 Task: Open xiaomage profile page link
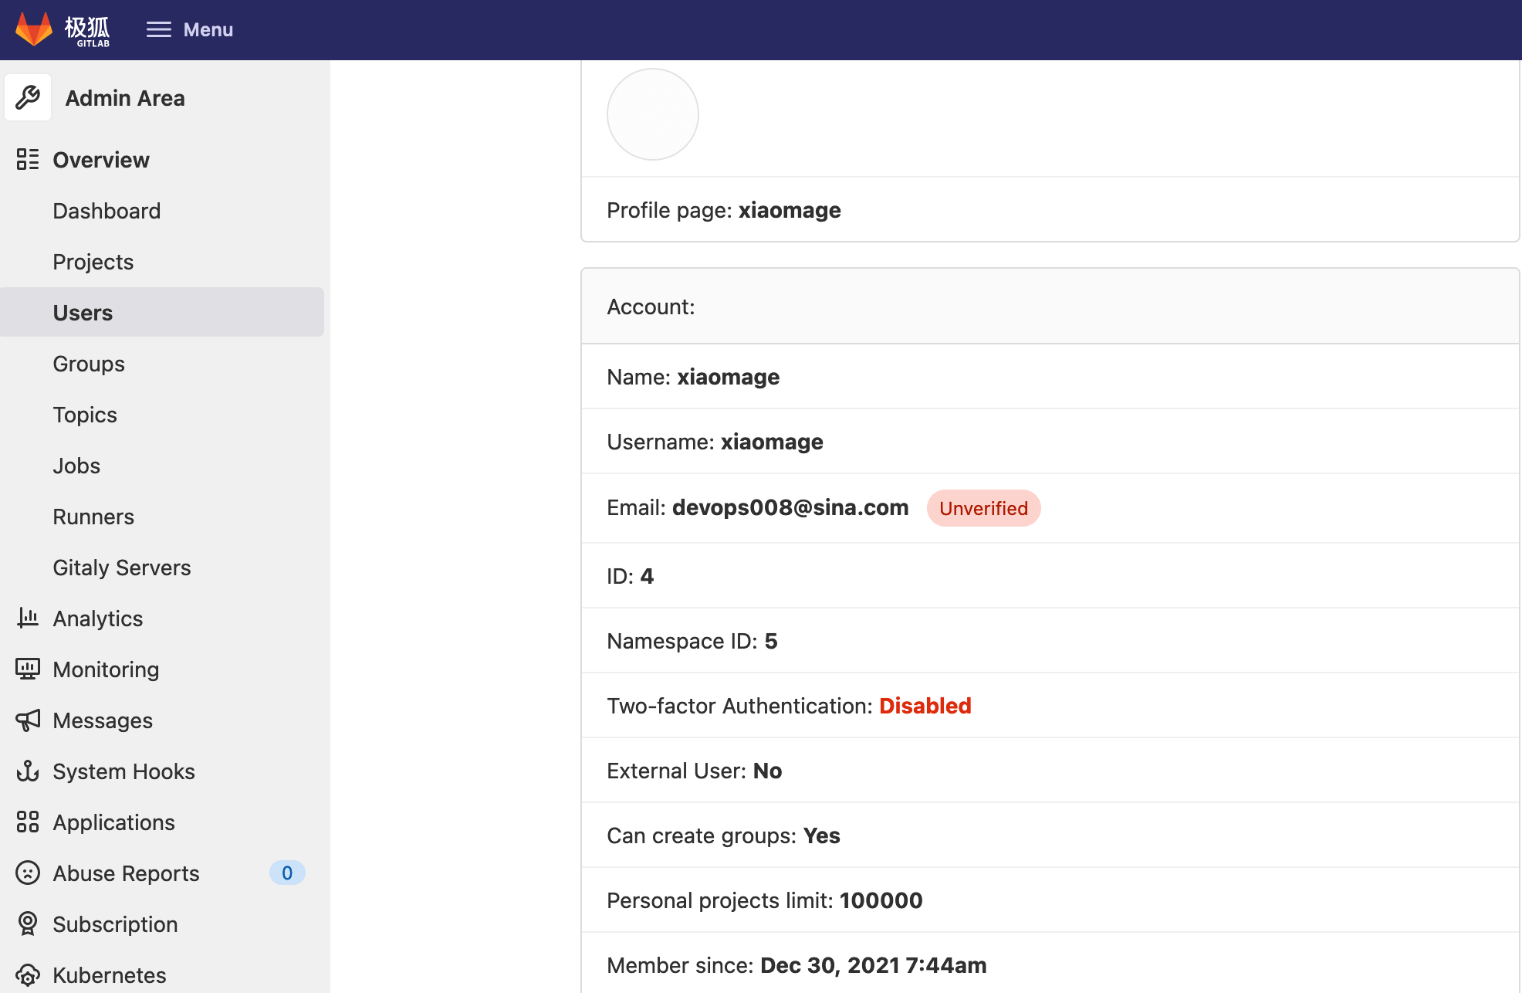pos(789,210)
